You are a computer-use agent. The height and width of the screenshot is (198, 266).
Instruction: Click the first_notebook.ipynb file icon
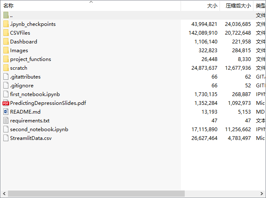tap(6, 94)
